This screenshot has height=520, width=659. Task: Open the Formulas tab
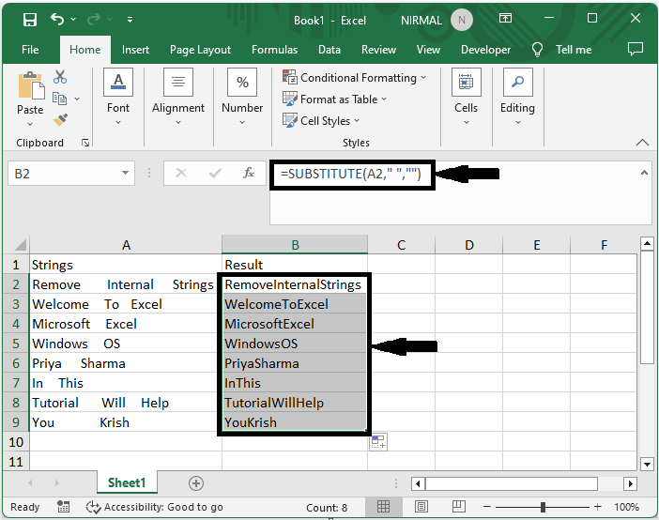tap(274, 50)
